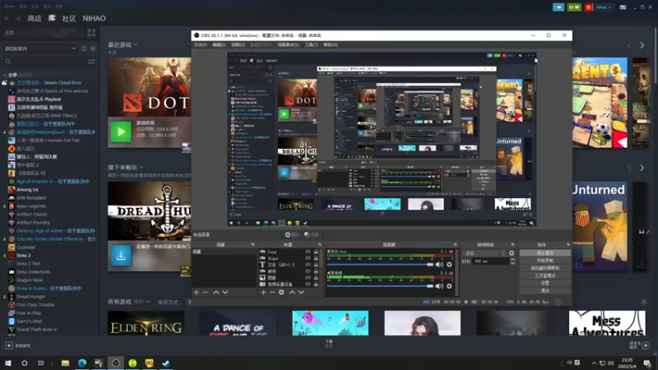Adjust 桌面音频 volume slider
The height and width of the screenshot is (370, 658).
pos(380,286)
